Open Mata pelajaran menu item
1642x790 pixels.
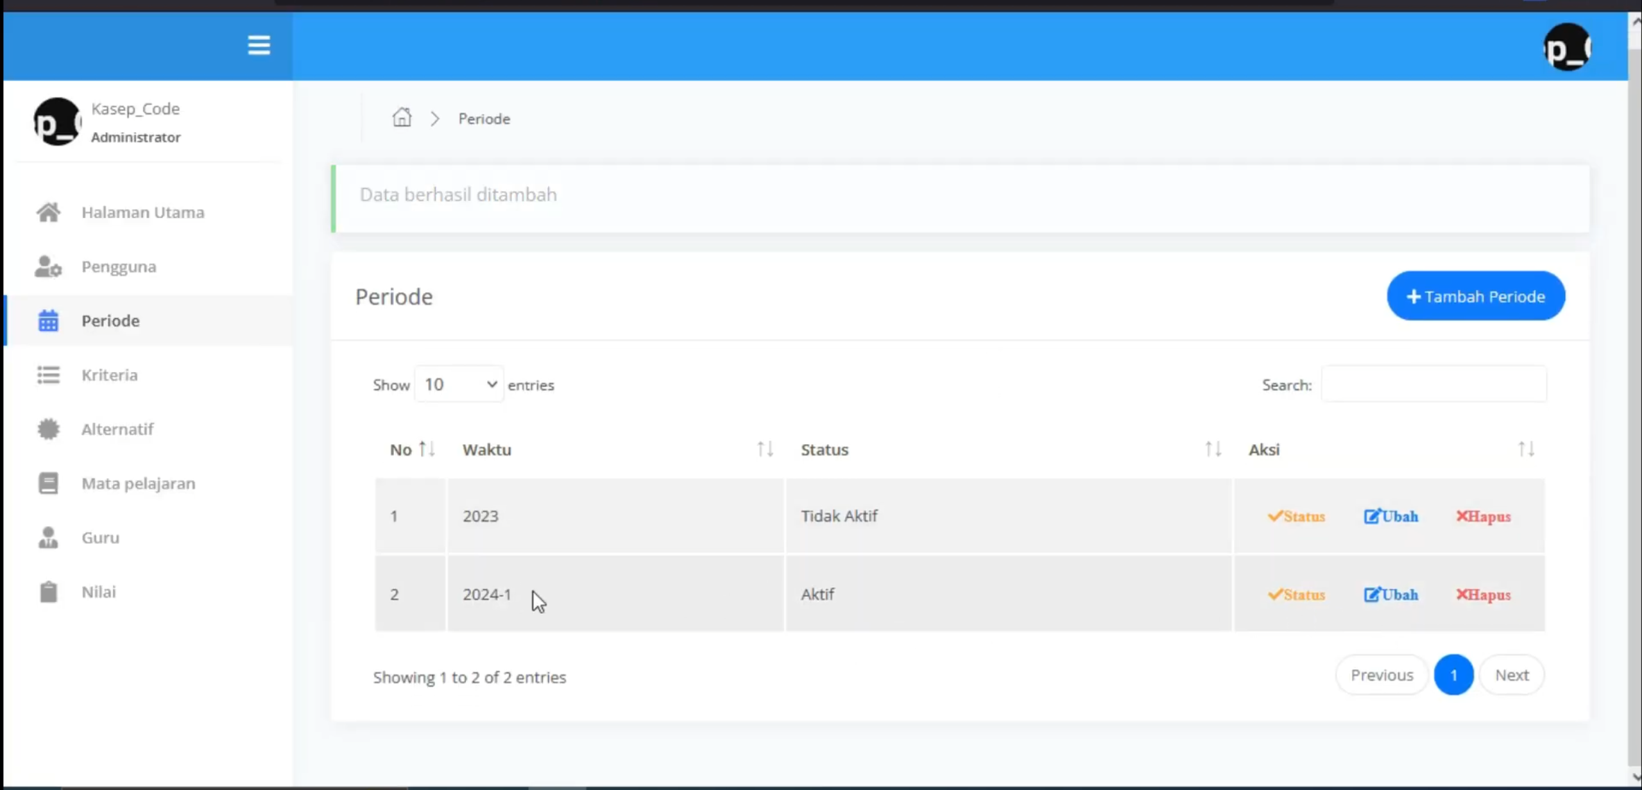[x=148, y=483]
